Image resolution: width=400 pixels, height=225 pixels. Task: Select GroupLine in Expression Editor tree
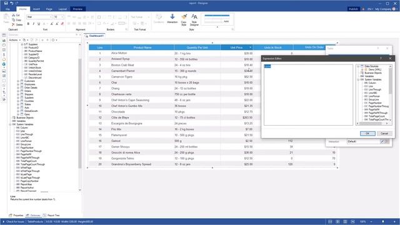click(x=374, y=99)
